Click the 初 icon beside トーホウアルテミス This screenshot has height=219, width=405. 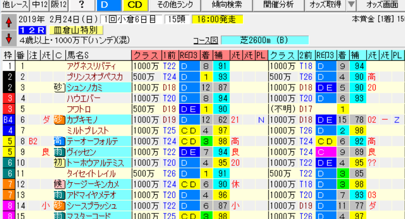[59, 163]
